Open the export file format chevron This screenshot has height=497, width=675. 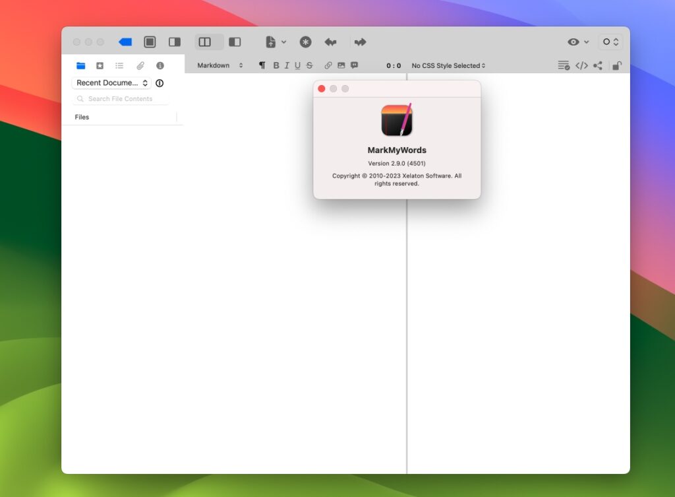(282, 42)
